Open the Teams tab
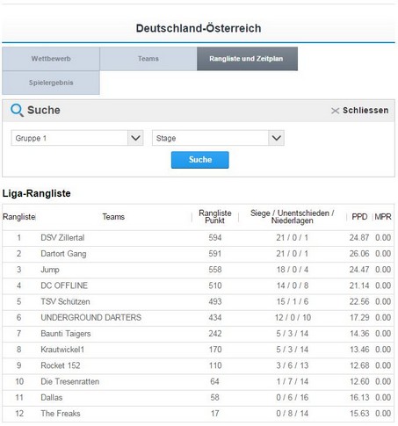Screen dimensions: 398x426 [x=148, y=59]
